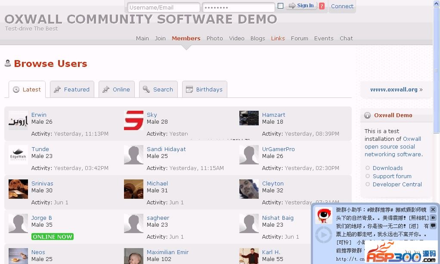Switch to the Online users tab
This screenshot has width=440, height=264.
coord(116,89)
